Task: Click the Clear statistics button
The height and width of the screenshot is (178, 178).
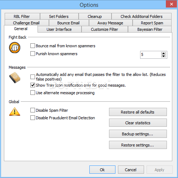Action: click(138, 123)
